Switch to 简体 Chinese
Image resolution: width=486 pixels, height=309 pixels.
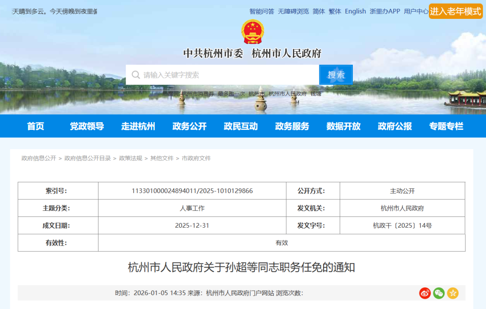pos(319,11)
